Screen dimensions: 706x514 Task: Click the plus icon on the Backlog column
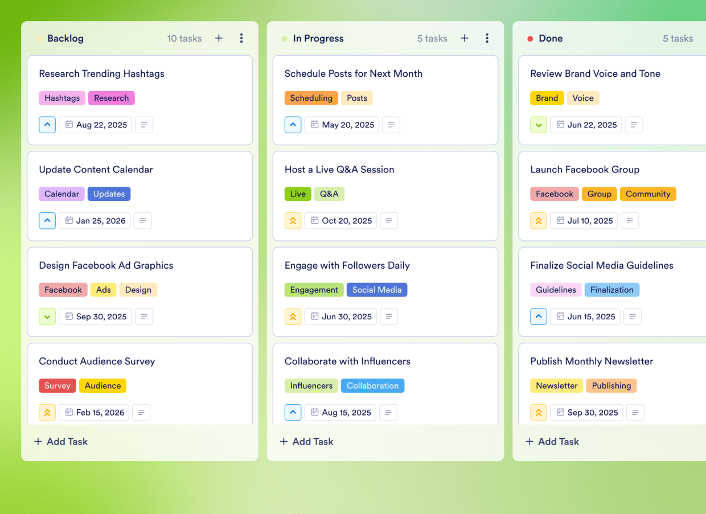click(219, 38)
